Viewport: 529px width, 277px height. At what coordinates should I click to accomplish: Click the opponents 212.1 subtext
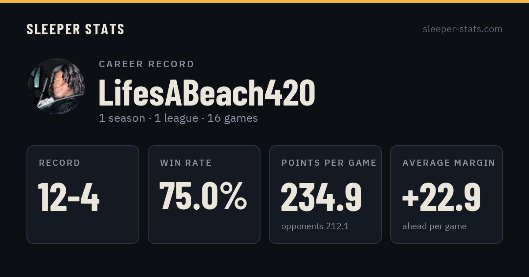pos(315,226)
